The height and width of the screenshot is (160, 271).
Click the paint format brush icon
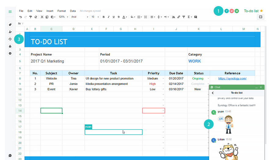pos(31,17)
